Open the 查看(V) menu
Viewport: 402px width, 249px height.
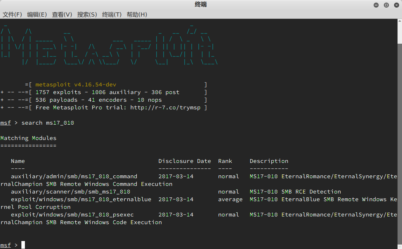click(62, 14)
